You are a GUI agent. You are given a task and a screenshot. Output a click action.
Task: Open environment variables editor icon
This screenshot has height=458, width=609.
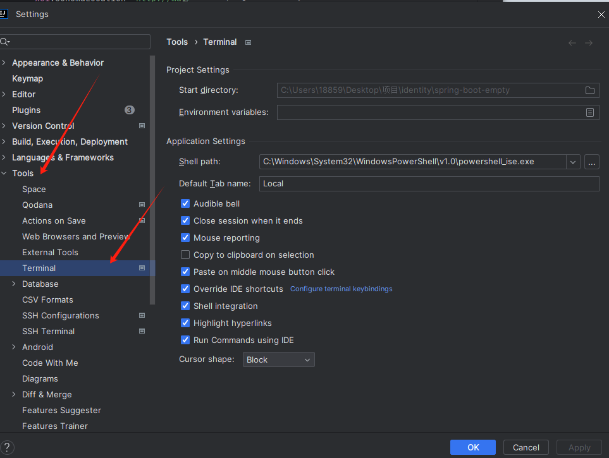(589, 112)
